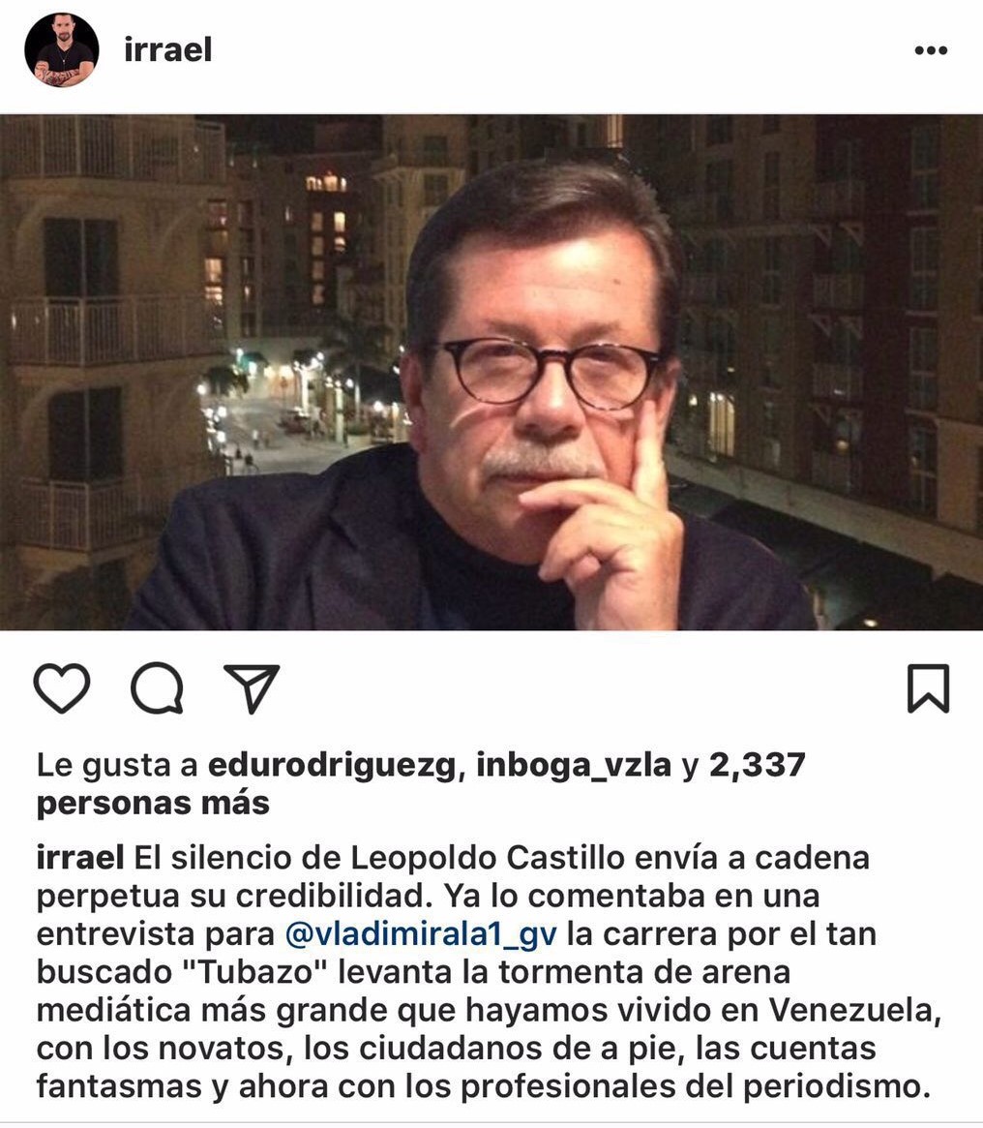Tap irrael username in the caption
This screenshot has height=1128, width=983.
(79, 858)
